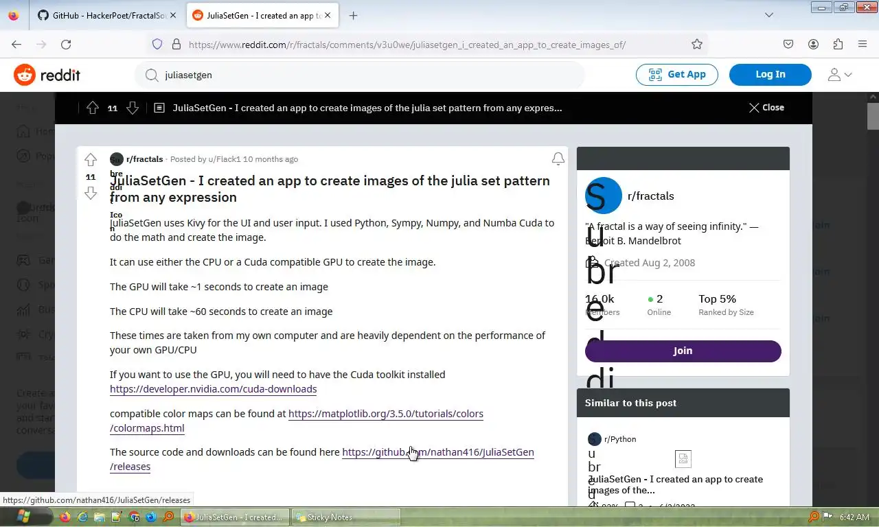Click the search magnifier icon in Reddit search
The image size is (879, 527).
click(x=152, y=75)
